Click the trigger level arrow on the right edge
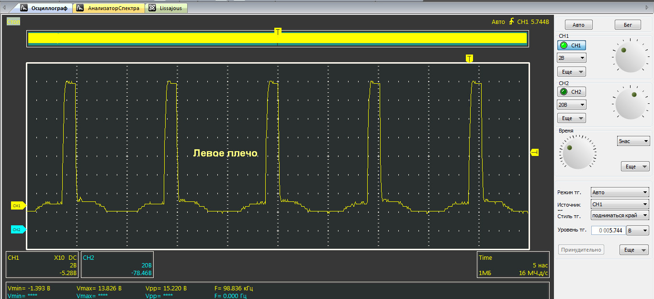The height and width of the screenshot is (299, 654). click(x=534, y=152)
